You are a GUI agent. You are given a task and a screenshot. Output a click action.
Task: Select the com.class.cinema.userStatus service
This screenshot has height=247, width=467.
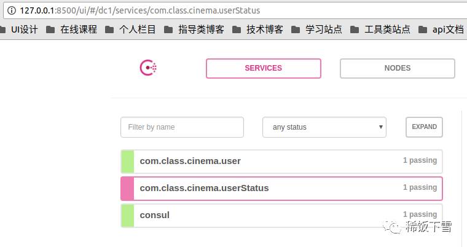[205, 188]
